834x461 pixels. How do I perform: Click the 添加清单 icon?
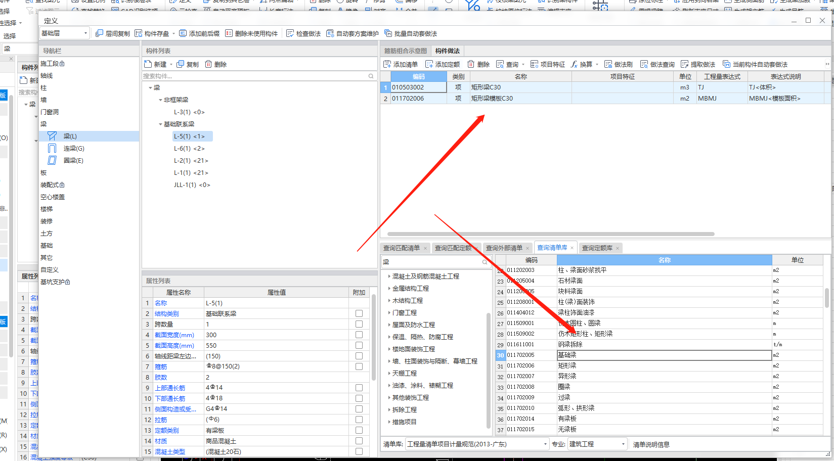387,64
